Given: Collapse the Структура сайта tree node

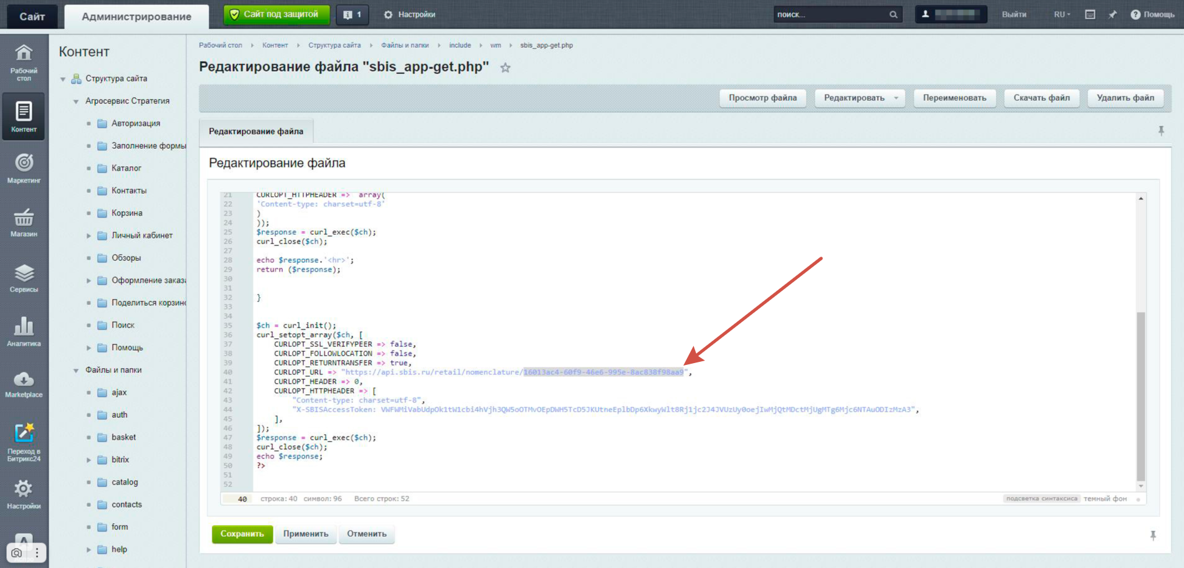Looking at the screenshot, I should coord(63,79).
